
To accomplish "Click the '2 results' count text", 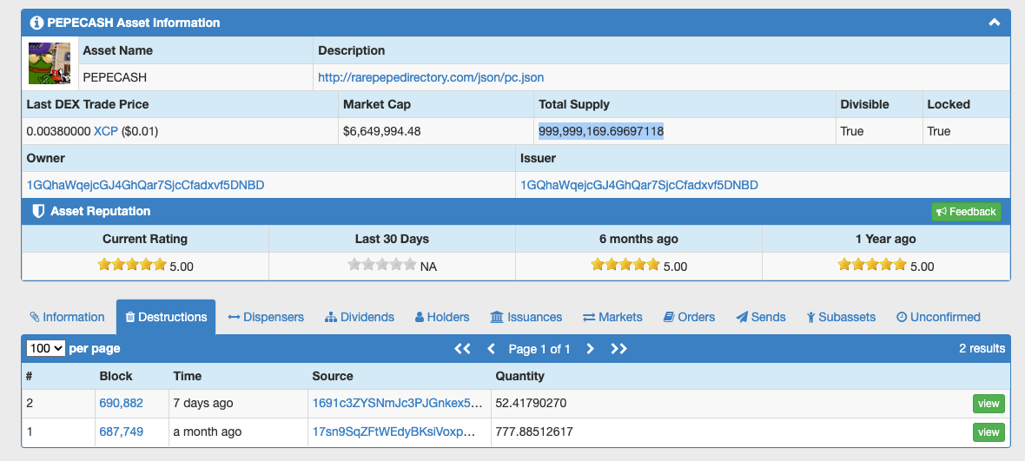I will tap(982, 348).
